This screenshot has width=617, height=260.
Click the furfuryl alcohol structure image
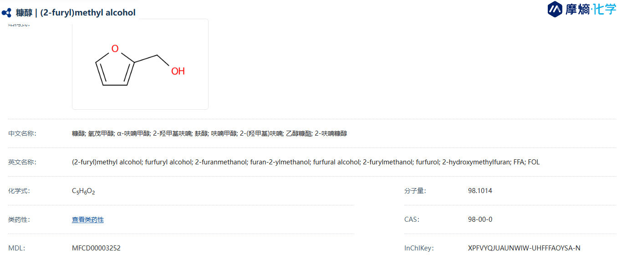140,64
